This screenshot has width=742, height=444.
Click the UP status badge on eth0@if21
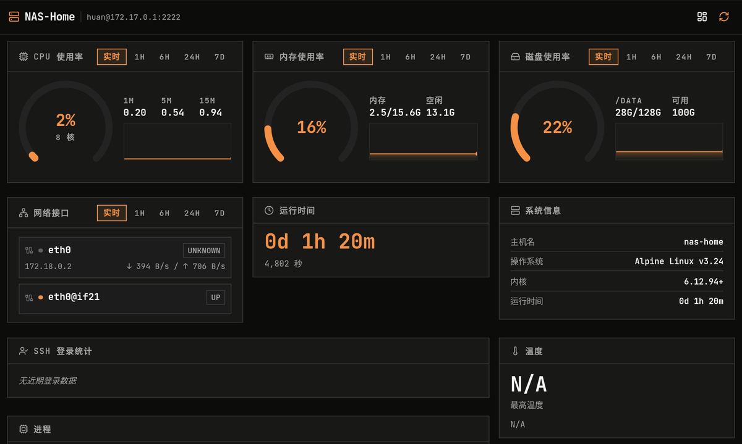click(216, 298)
